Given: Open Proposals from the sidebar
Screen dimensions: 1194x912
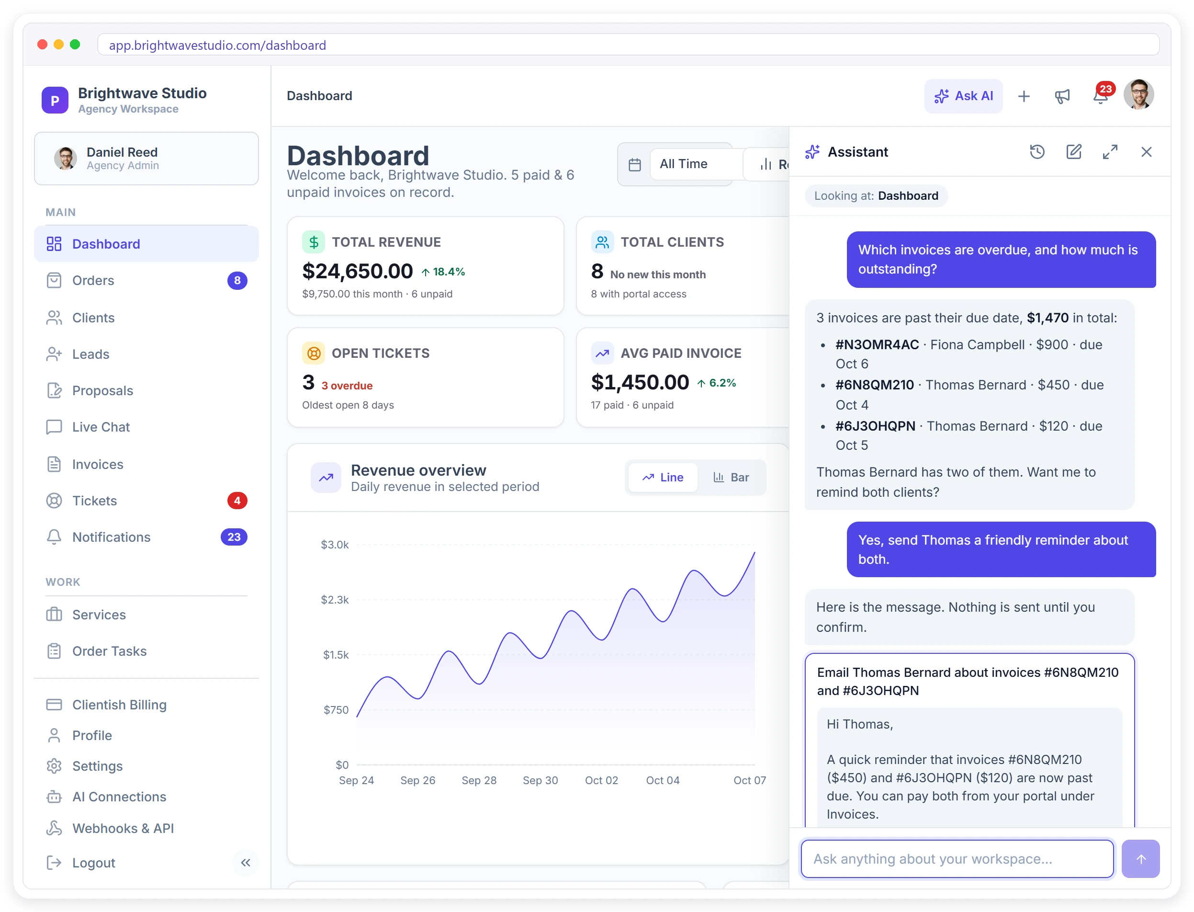Looking at the screenshot, I should (x=146, y=390).
